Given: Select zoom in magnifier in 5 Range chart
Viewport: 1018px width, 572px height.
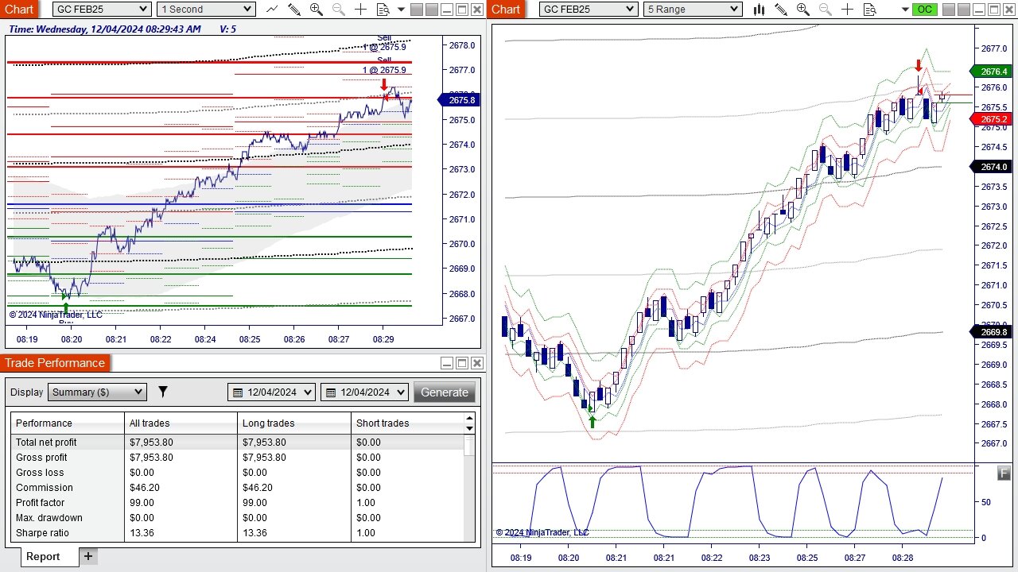Looking at the screenshot, I should click(x=802, y=10).
